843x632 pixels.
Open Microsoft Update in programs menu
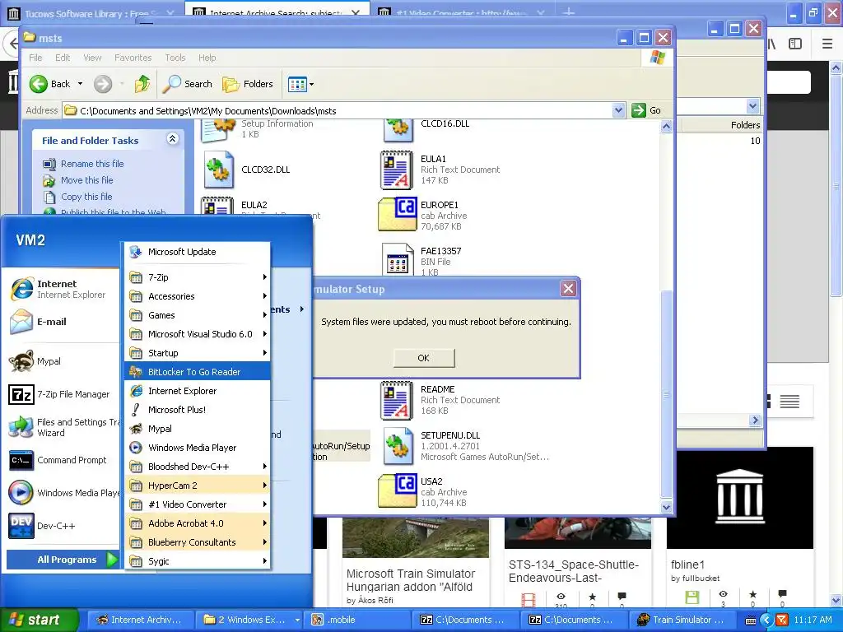(x=198, y=252)
